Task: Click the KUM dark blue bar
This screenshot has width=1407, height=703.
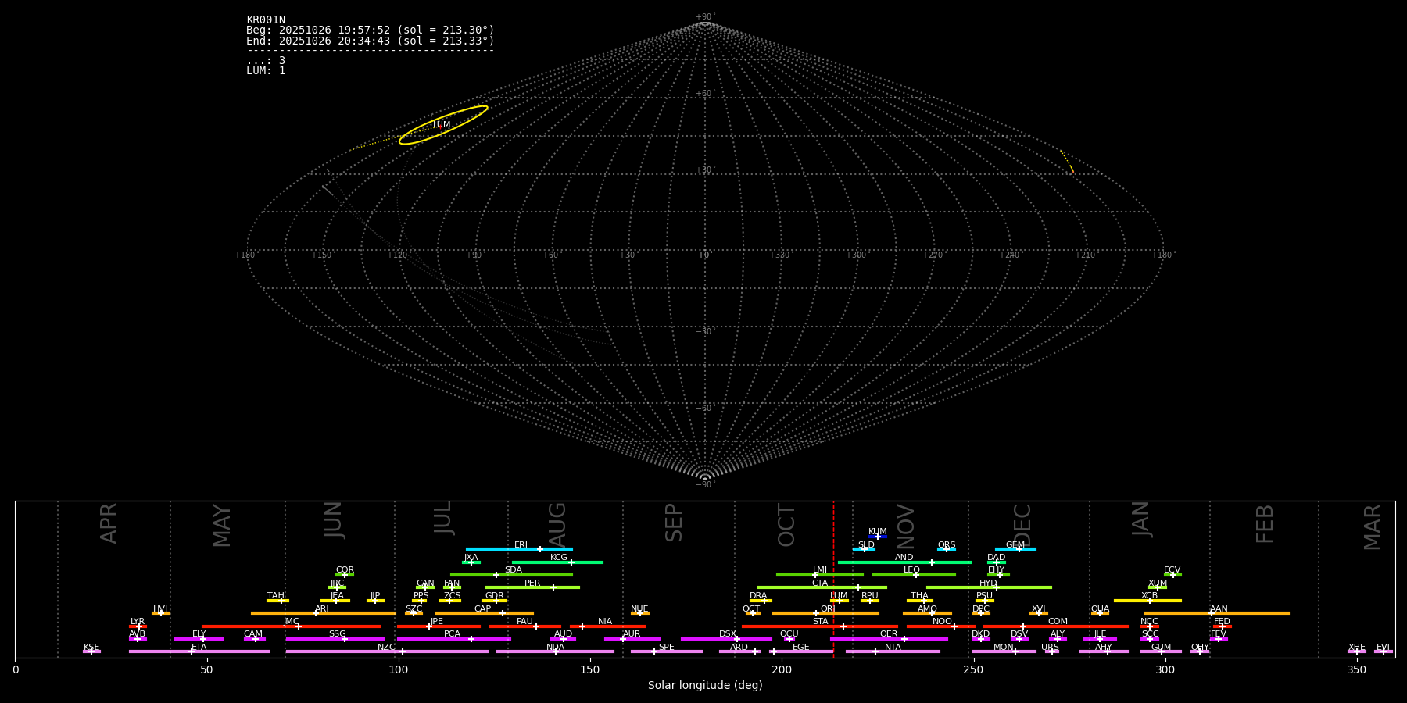Action: click(x=878, y=537)
